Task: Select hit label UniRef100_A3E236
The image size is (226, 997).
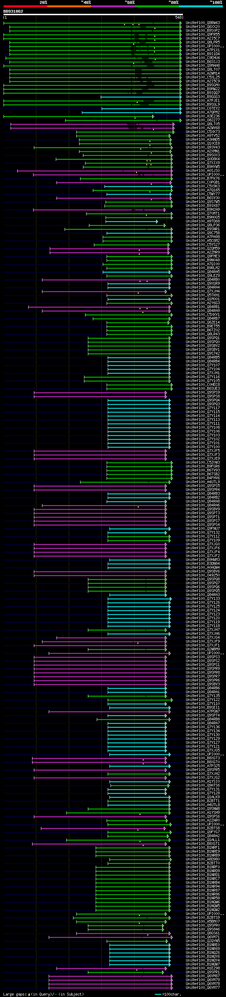Action: (x=202, y=116)
